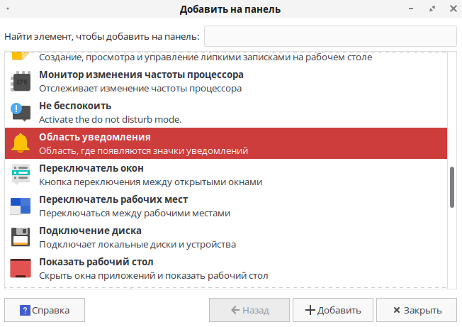Viewport: 462px width, 327px height.
Task: Click the workspace switcher icon
Action: pos(21,206)
